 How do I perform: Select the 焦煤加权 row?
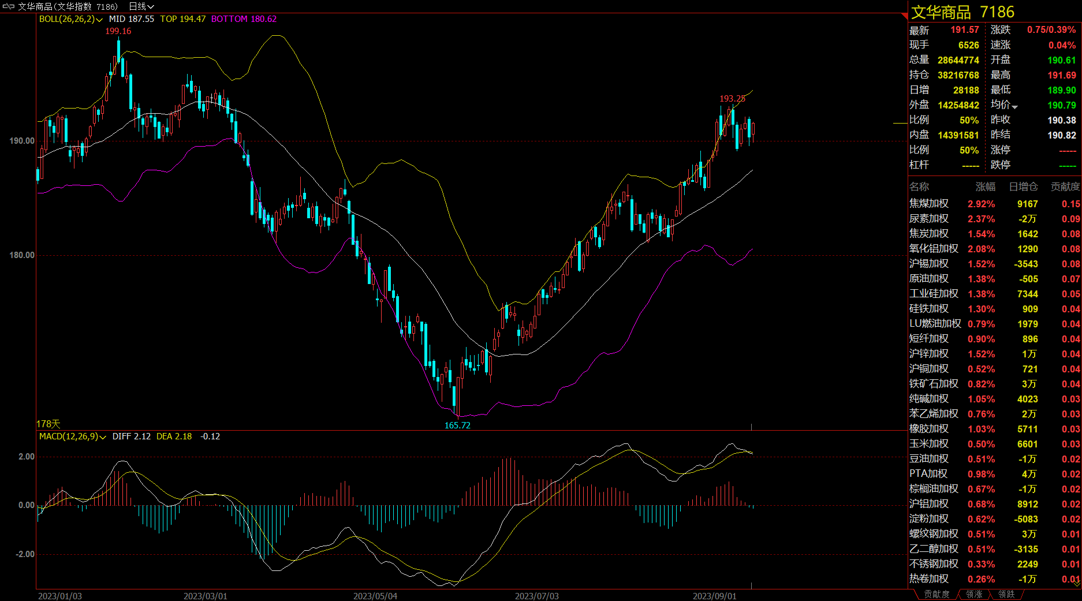[995, 204]
